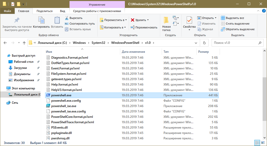This screenshot has height=146, width=267.
Task: Switch to large icons view in status bar
Action: pos(262,143)
